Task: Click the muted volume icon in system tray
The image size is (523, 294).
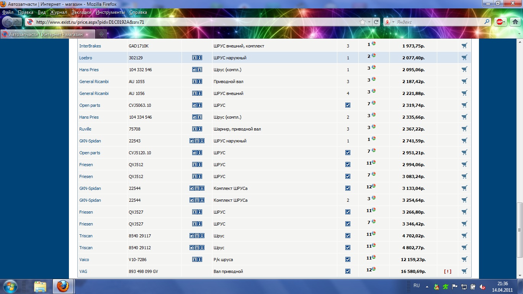Action: 483,286
